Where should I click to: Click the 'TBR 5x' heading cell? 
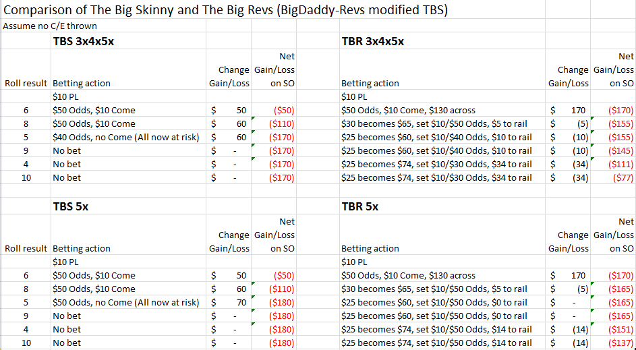pyautogui.click(x=360, y=206)
